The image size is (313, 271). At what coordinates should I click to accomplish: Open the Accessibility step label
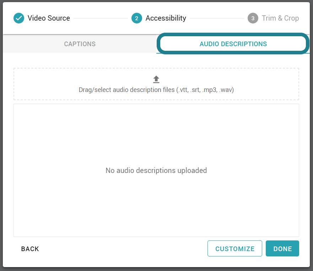point(166,18)
